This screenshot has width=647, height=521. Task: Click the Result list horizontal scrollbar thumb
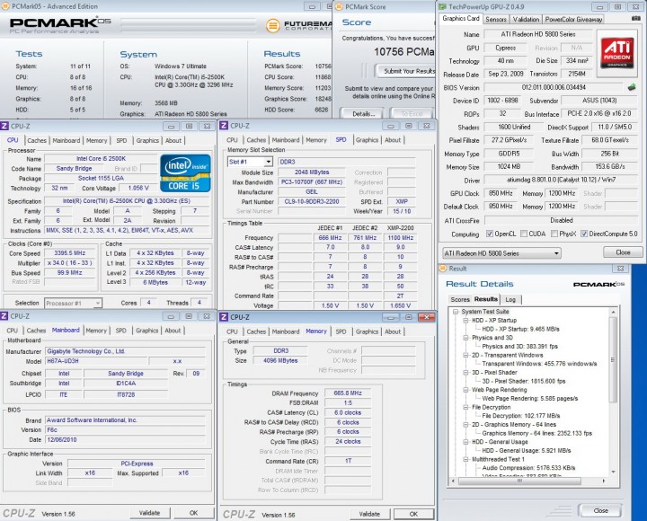pos(519,481)
